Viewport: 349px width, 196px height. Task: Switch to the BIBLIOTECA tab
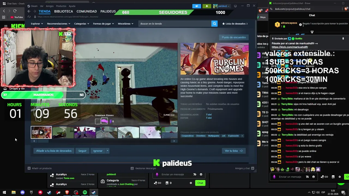point(64,11)
